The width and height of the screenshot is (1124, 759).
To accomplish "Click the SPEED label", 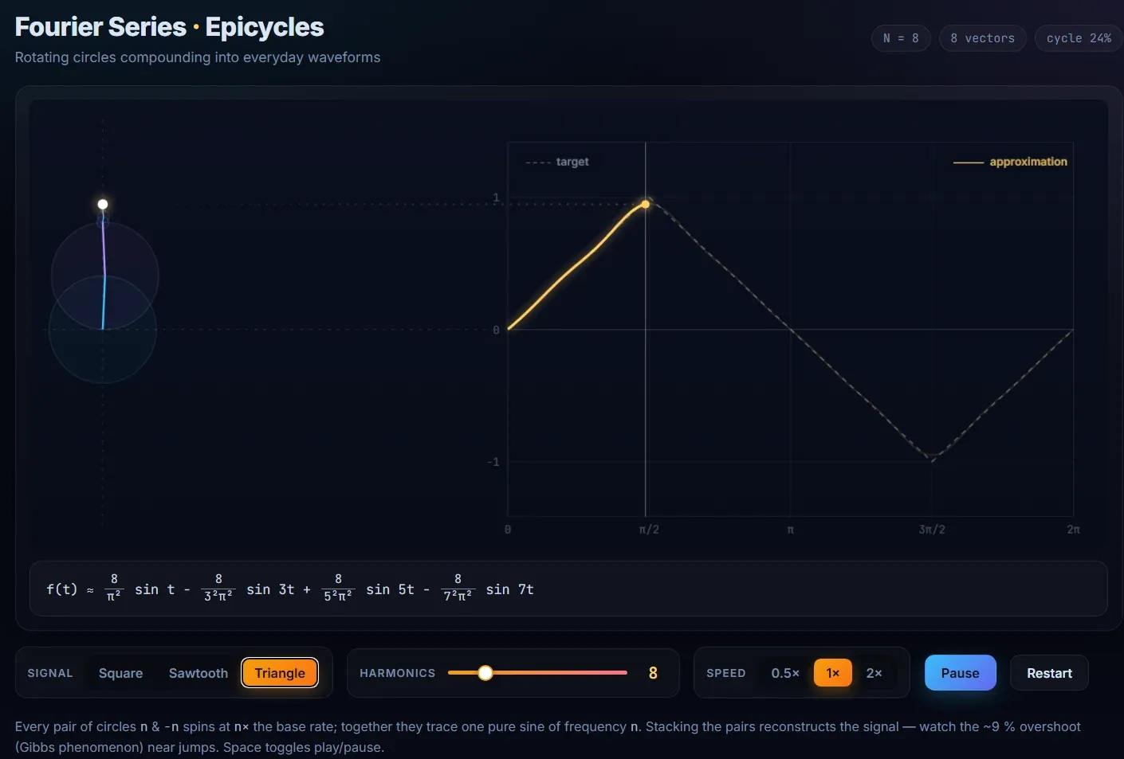I will (726, 673).
